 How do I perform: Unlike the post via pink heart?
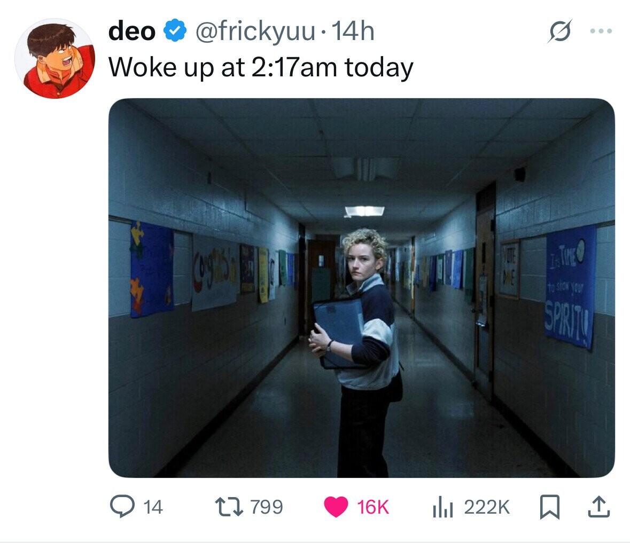(x=336, y=507)
